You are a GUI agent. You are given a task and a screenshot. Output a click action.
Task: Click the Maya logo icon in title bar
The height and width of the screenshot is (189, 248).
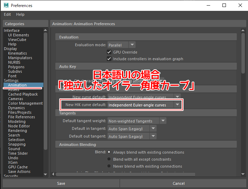click(6, 6)
